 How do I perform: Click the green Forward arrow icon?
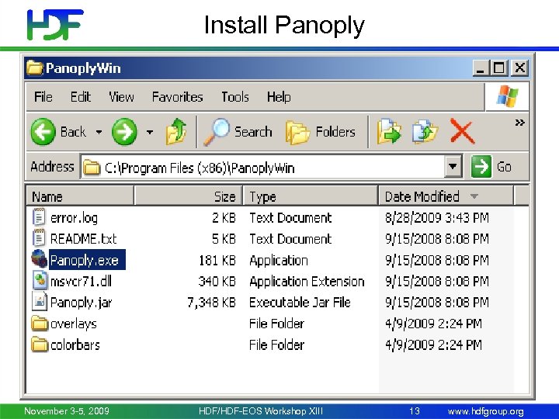124,132
